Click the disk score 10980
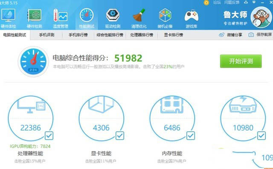The image size is (273, 169). click(x=243, y=128)
